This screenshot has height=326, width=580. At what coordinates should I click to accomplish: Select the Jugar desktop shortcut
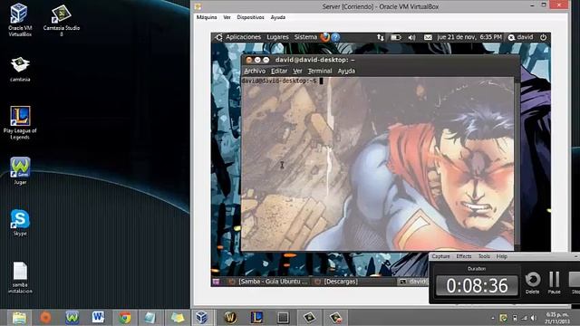point(20,171)
